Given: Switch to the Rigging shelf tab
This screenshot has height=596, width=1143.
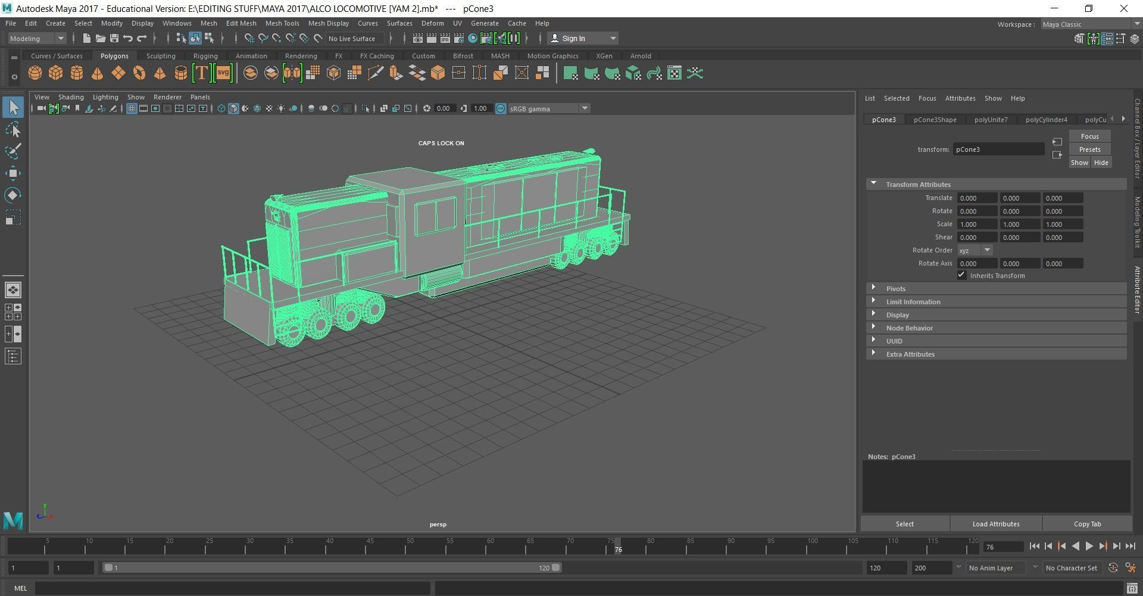Looking at the screenshot, I should pos(205,56).
